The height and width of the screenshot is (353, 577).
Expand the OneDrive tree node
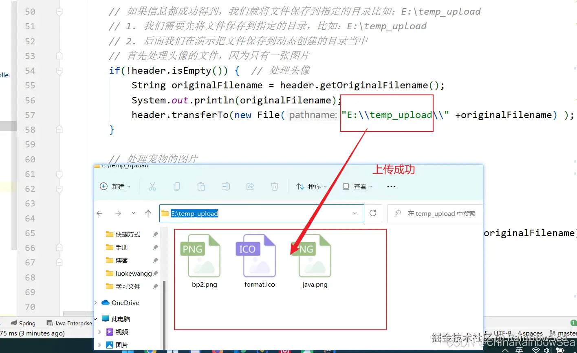[x=96, y=303]
